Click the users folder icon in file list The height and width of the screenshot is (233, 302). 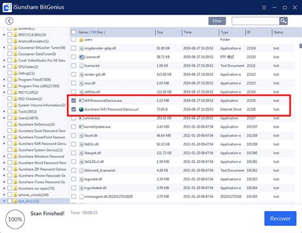click(x=81, y=39)
